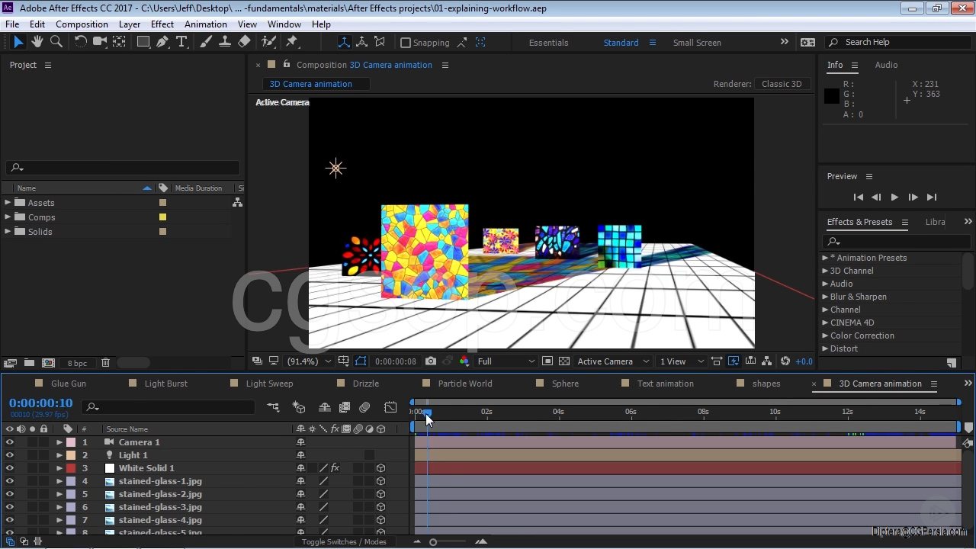The width and height of the screenshot is (976, 549).
Task: Select the Hand tool
Action: coord(37,42)
